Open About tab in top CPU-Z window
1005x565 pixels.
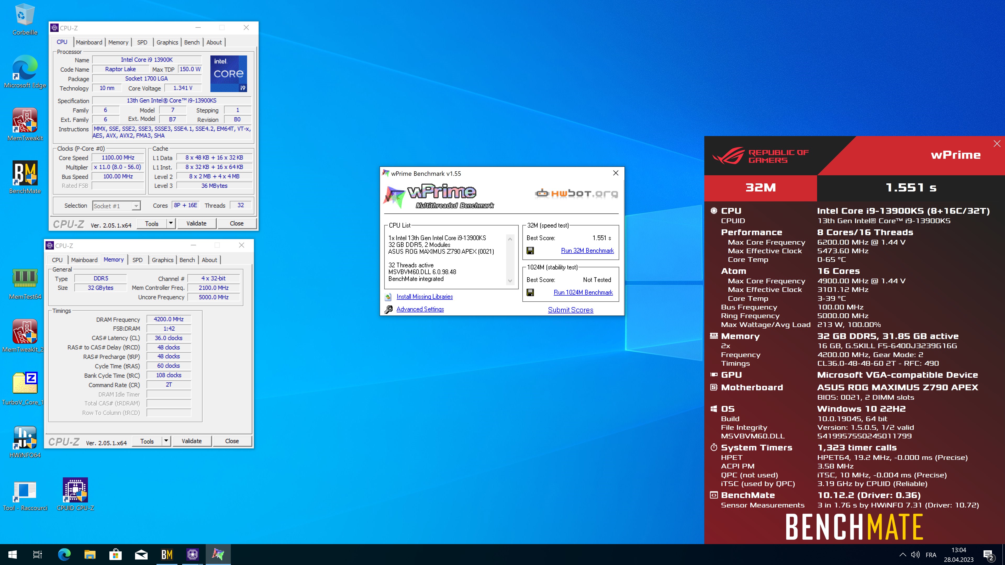[x=214, y=42]
